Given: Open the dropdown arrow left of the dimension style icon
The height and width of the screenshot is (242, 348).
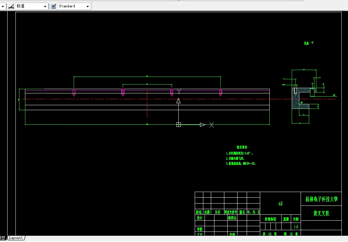Looking at the screenshot, I should [x=3, y=7].
